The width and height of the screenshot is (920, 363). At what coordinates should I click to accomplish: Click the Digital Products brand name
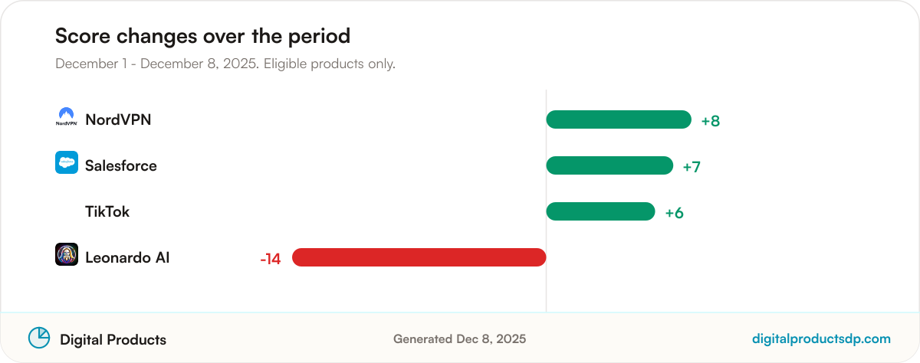[x=113, y=339]
